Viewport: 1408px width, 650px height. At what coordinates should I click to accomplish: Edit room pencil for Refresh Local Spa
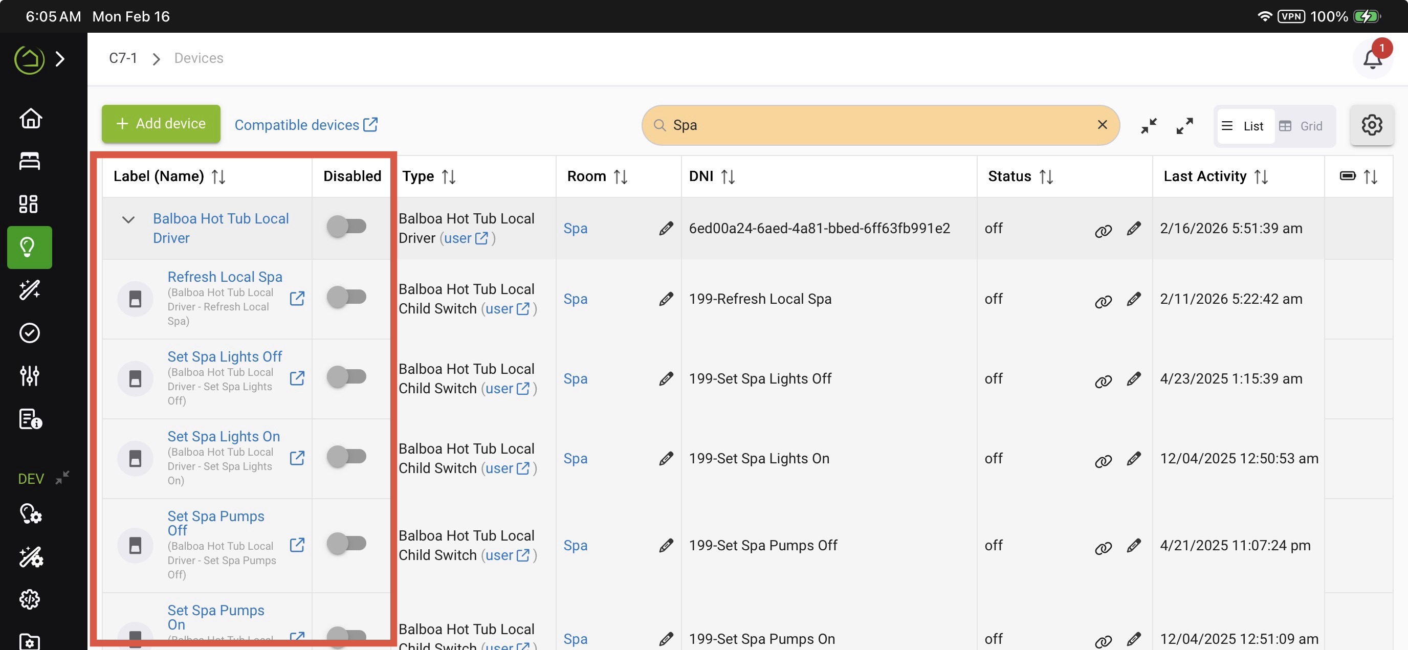click(x=665, y=299)
